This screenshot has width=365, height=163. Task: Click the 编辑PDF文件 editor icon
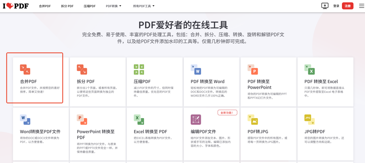[x=196, y=119]
